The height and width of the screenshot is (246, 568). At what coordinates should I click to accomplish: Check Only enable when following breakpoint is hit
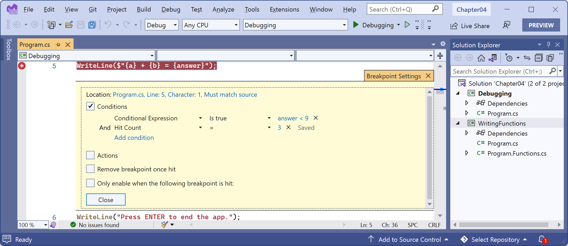(90, 183)
